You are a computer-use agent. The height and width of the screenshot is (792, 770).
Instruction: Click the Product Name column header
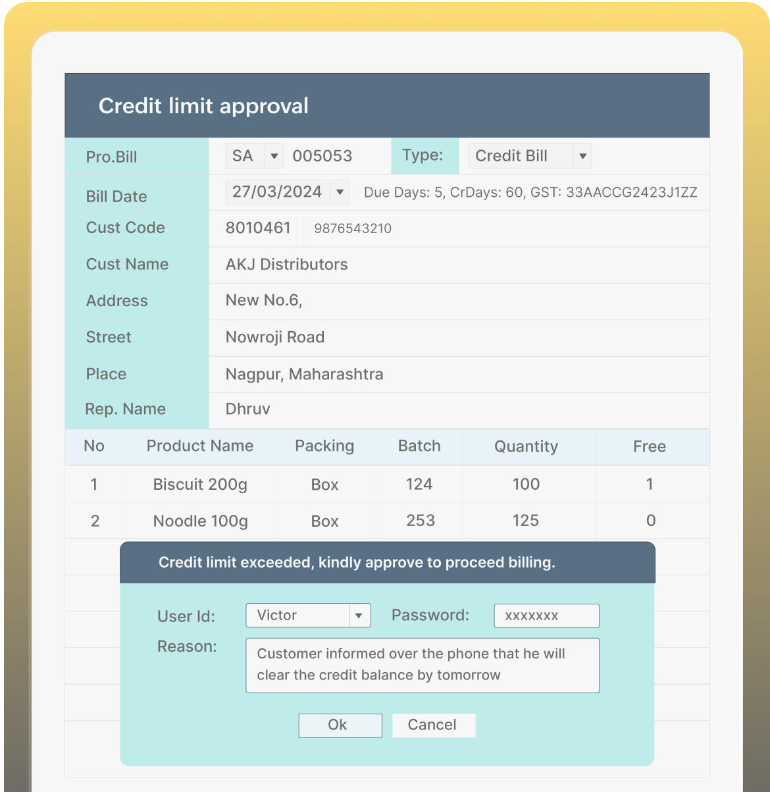tap(199, 446)
